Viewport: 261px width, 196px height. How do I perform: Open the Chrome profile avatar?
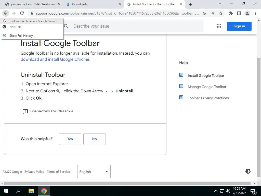tap(247, 13)
